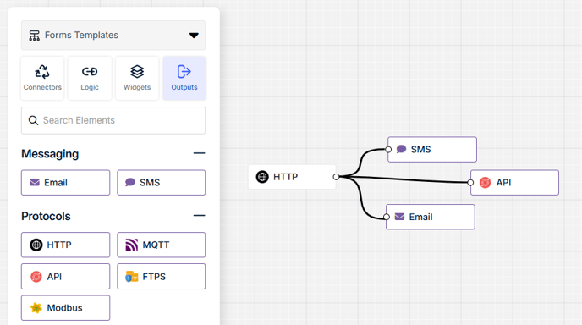Choose the FTPS protocol element
Viewport: 582px width, 325px height.
point(161,277)
